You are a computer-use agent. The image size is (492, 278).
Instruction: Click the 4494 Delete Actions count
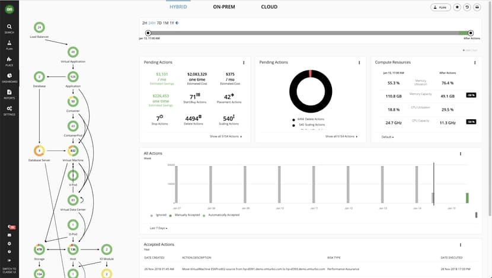(x=193, y=119)
